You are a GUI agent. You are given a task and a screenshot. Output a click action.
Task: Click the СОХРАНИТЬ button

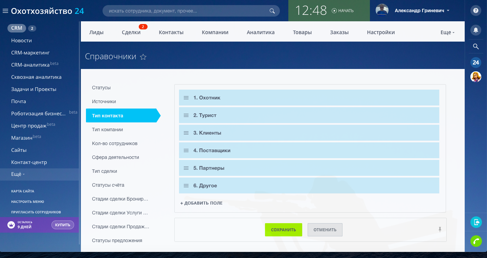[x=284, y=230]
